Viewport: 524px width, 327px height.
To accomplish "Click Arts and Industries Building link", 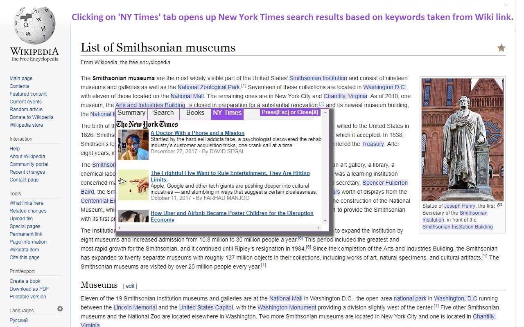I will [150, 105].
